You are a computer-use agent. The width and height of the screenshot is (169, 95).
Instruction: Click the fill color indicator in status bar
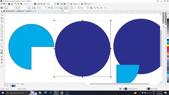(x=126, y=89)
